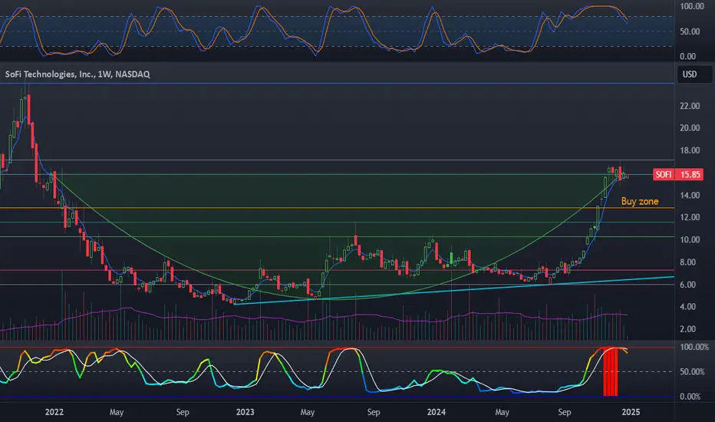Image resolution: width=715 pixels, height=422 pixels.
Task: Click the 2024 time axis label
Action: (x=436, y=412)
